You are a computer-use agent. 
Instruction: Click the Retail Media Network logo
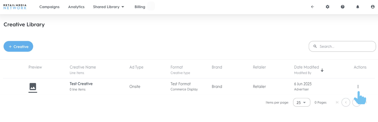[15, 7]
